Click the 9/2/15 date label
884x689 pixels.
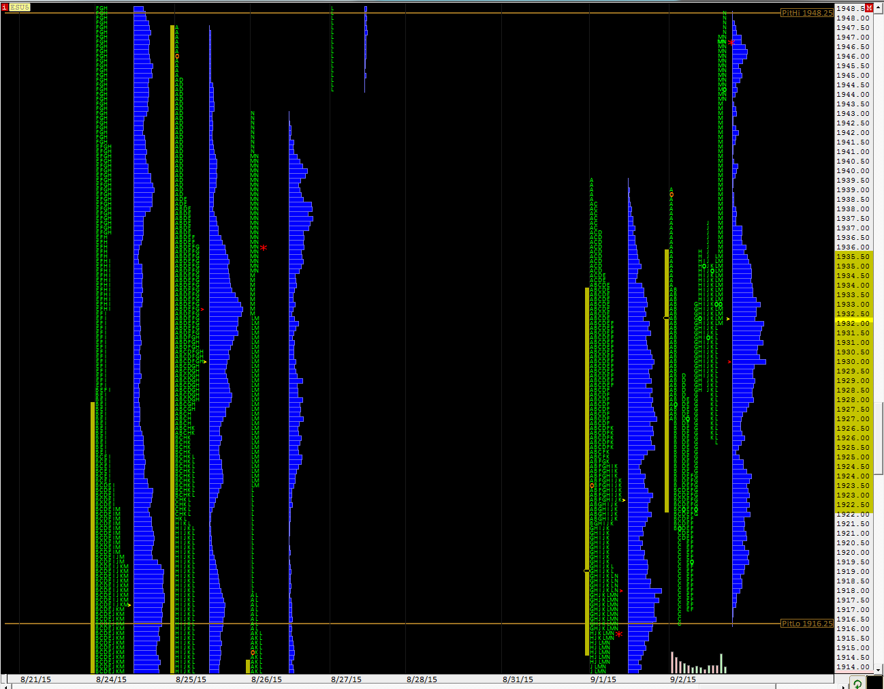coord(683,679)
